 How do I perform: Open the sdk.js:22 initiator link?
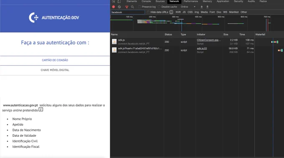202,48
